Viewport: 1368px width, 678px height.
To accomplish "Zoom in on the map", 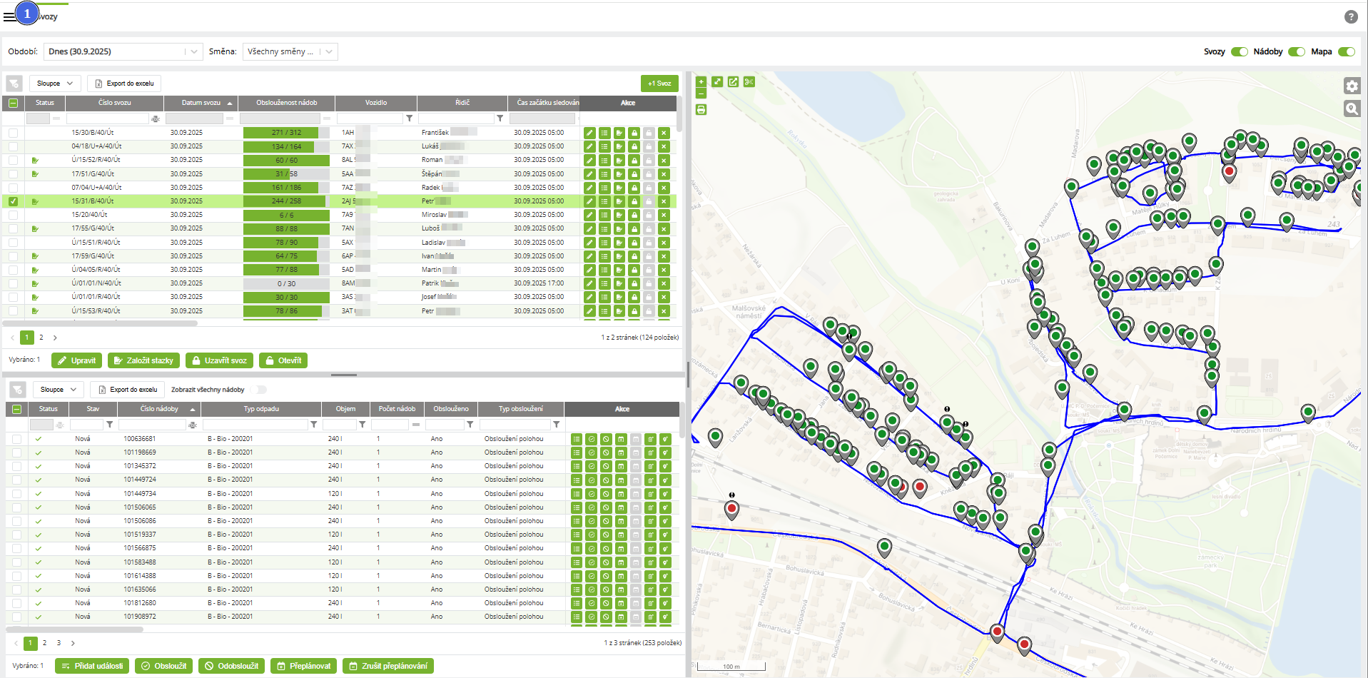I will tap(701, 82).
